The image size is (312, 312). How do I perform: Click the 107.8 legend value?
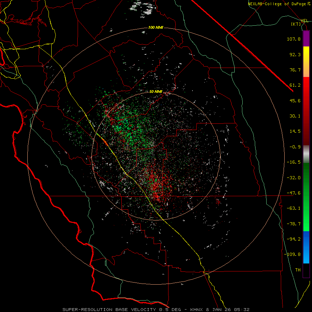click(294, 39)
